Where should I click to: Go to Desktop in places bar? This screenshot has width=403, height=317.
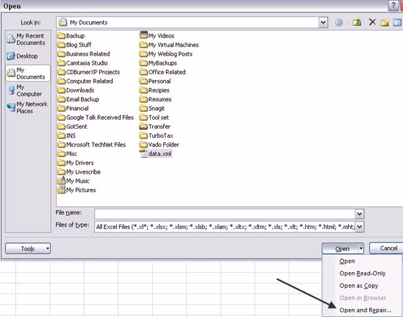[28, 56]
